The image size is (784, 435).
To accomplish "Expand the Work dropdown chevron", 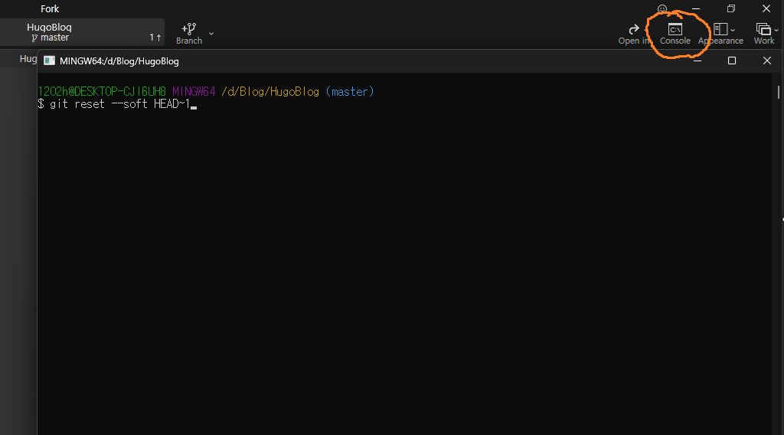I will pyautogui.click(x=777, y=31).
